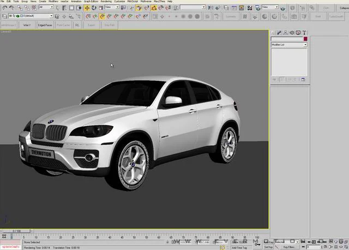Switch to the Modify command panel
The width and height of the screenshot is (349, 250).
pyautogui.click(x=279, y=33)
